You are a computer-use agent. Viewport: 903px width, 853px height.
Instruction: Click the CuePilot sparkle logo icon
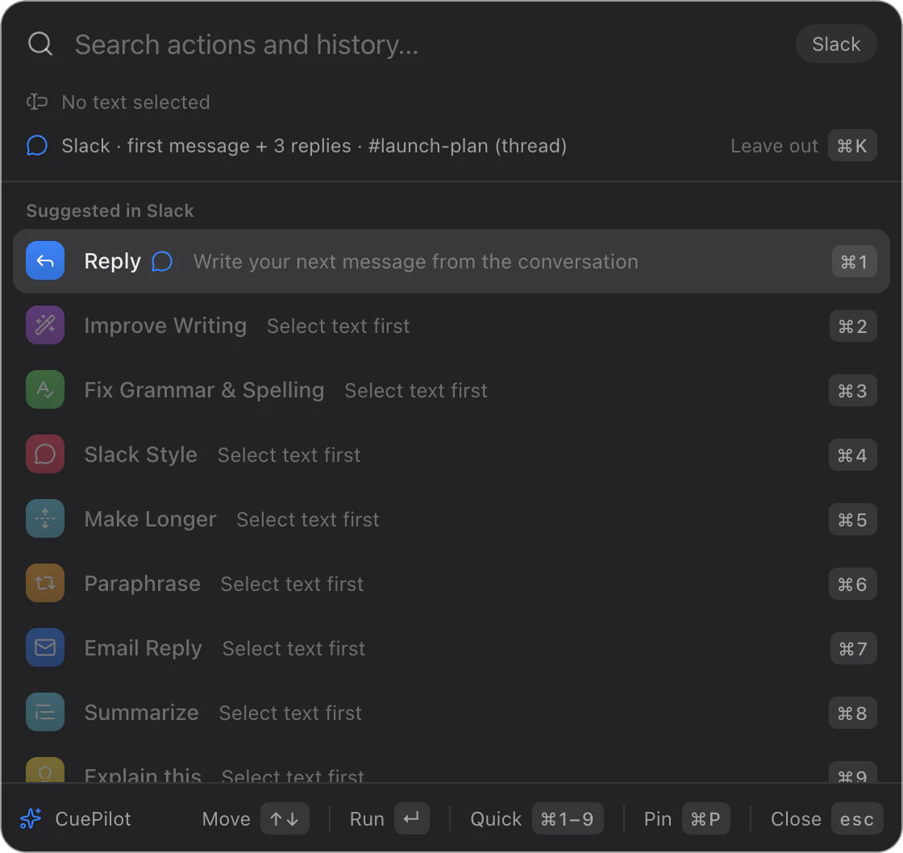pos(31,818)
